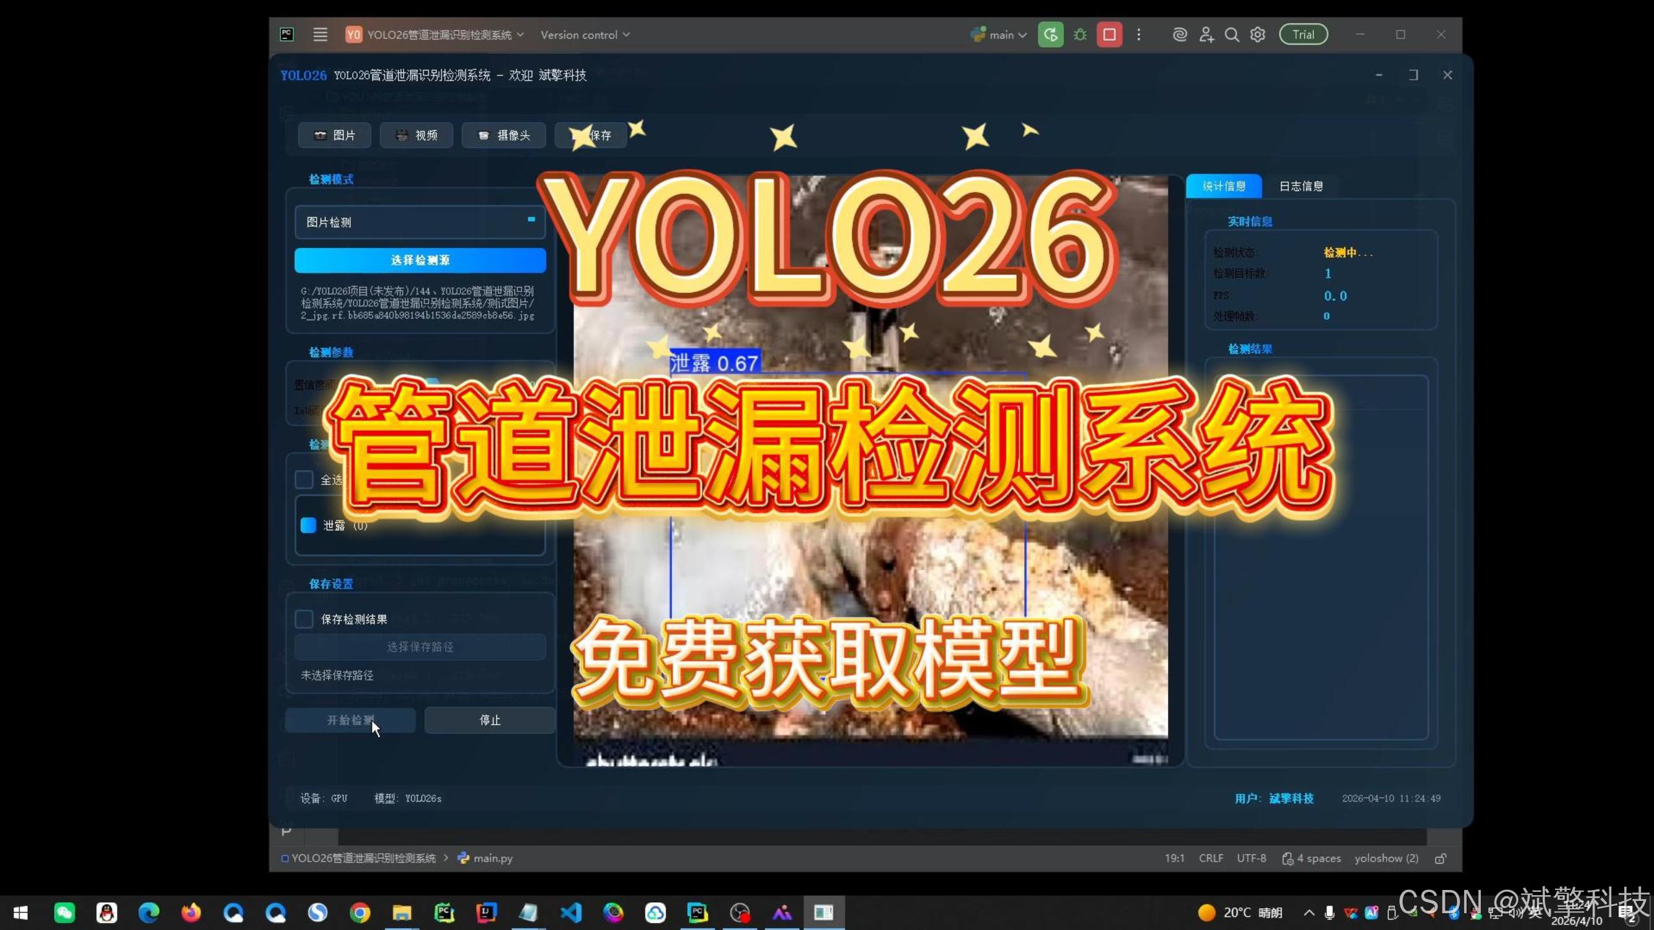Open the 图片检测 detection mode dropdown
Screen dimensions: 1654x930
coord(420,222)
